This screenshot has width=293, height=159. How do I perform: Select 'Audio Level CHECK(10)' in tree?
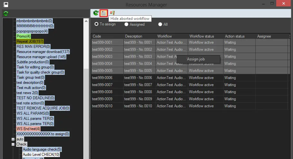point(41,155)
